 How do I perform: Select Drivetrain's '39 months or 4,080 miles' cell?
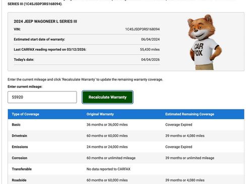(185, 136)
